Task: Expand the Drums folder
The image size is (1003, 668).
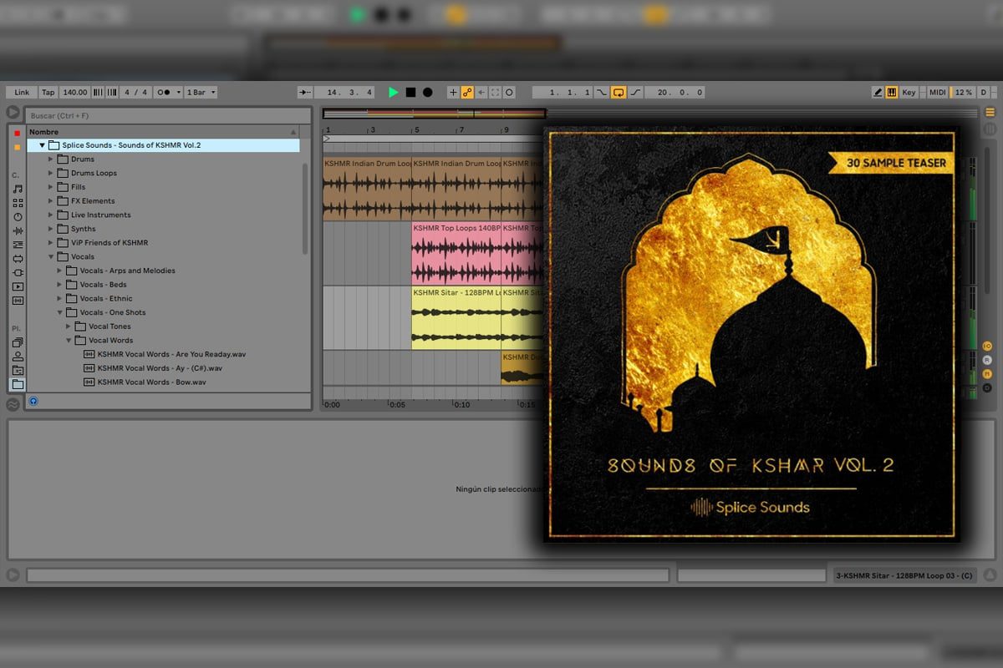Action: click(51, 159)
